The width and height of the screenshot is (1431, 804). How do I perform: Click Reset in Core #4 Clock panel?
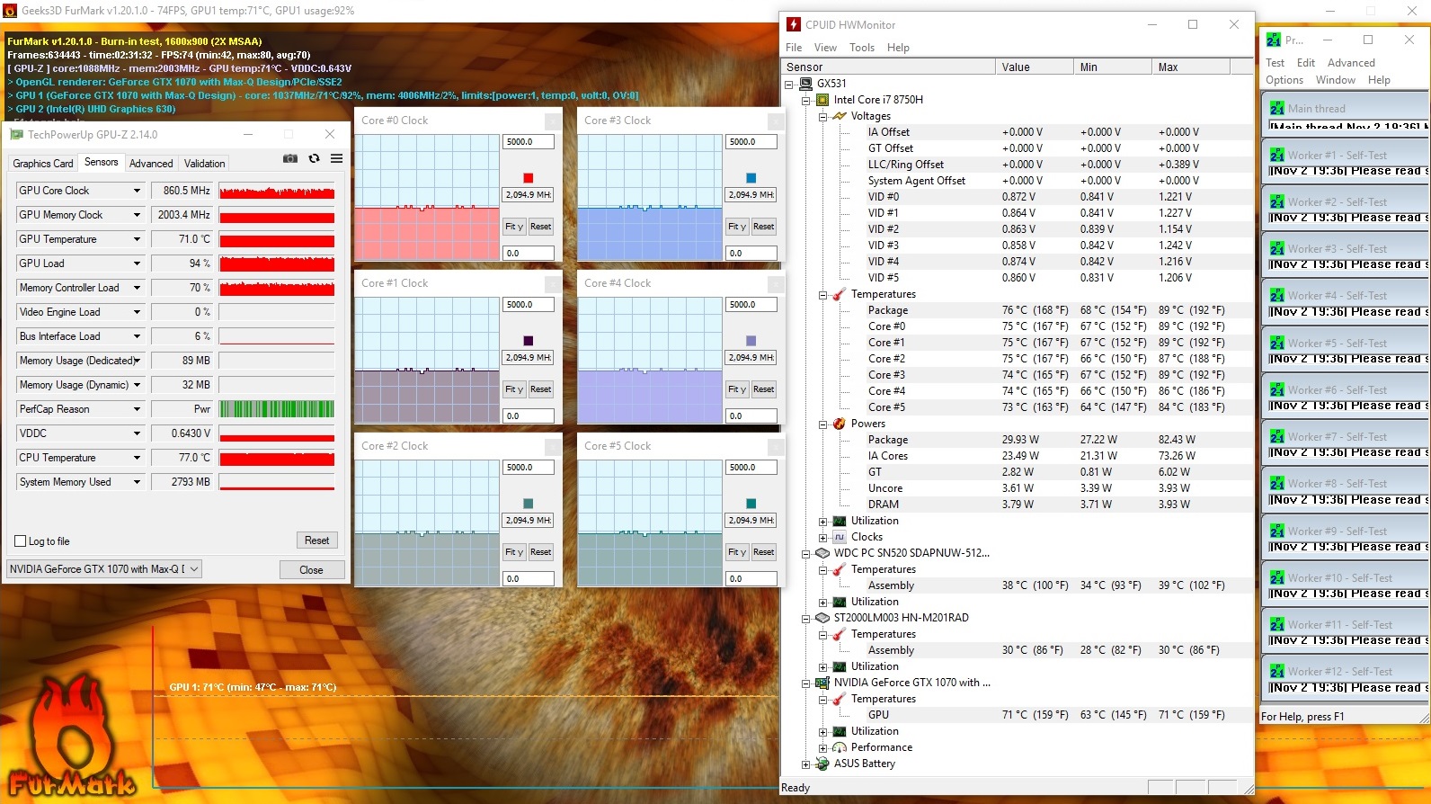[764, 389]
